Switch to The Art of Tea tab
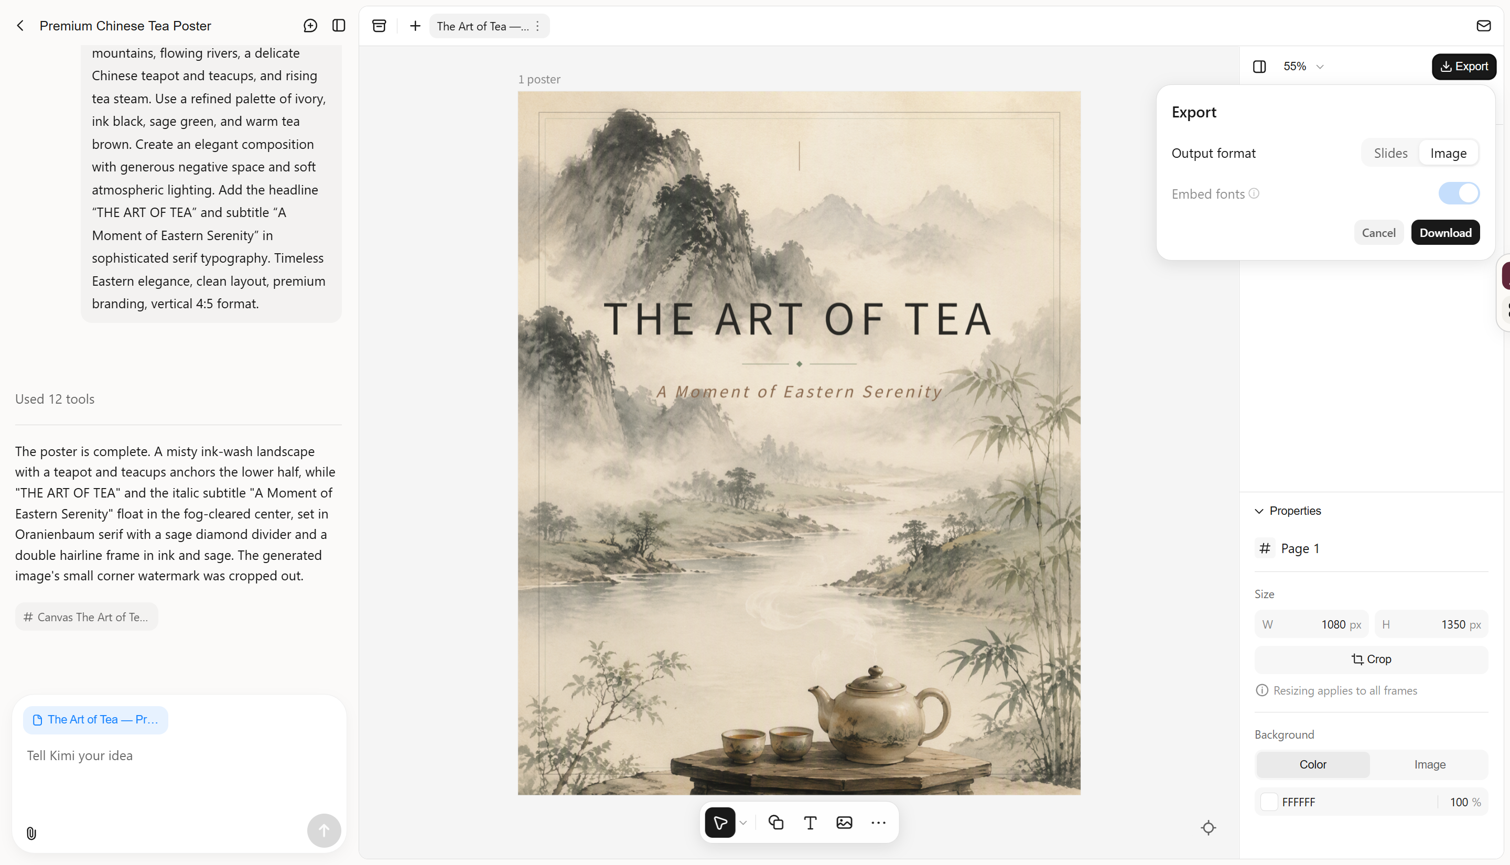The height and width of the screenshot is (865, 1510). click(482, 26)
